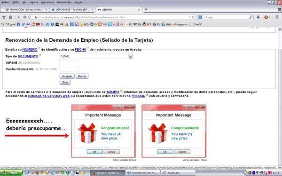Click Close under the left ad popup
The height and width of the screenshot is (176, 282).
(x=133, y=160)
